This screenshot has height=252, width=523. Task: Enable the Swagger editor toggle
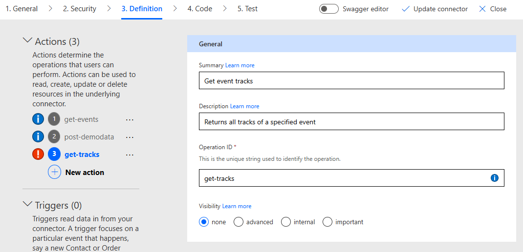pyautogui.click(x=328, y=9)
